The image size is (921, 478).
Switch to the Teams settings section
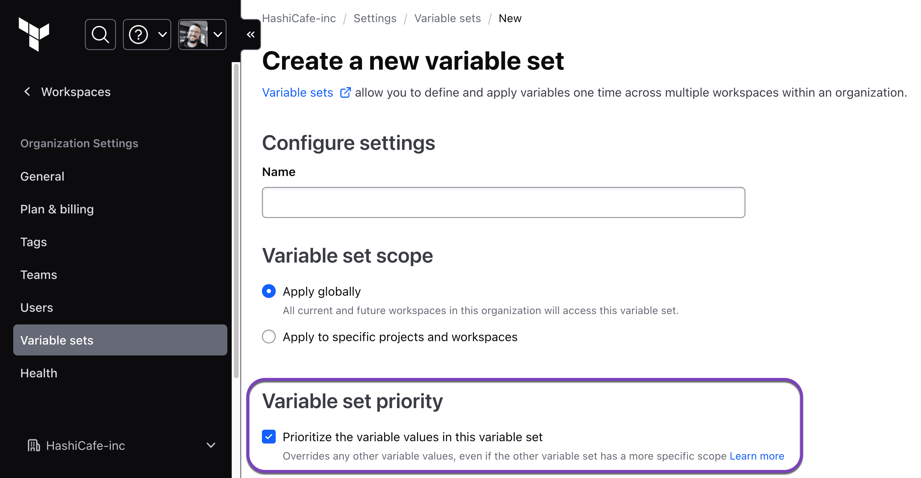coord(38,275)
